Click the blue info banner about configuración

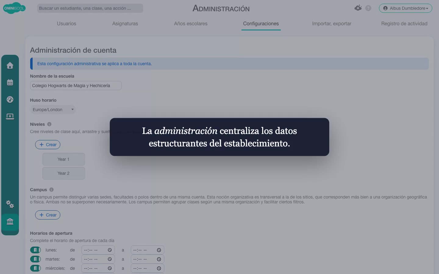click(229, 64)
